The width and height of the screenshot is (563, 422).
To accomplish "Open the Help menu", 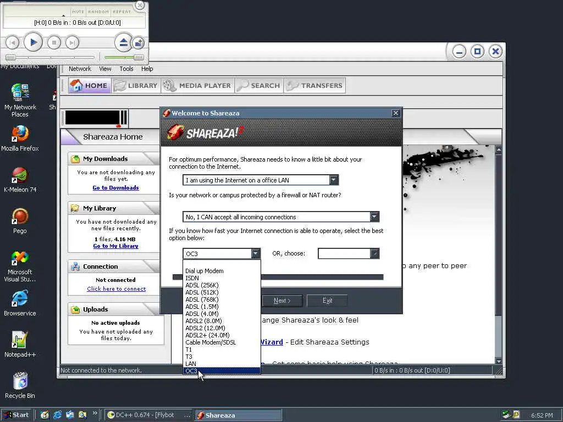I will [x=147, y=69].
